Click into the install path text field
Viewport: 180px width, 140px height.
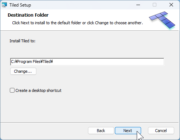pyautogui.click(x=87, y=62)
